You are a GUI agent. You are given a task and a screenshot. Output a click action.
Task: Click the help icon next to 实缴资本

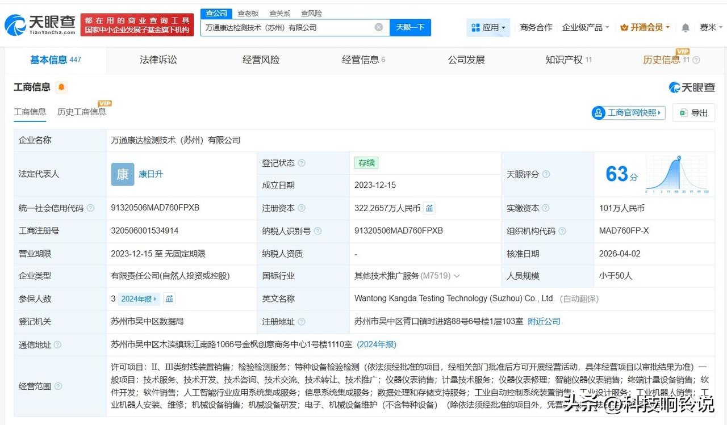(x=546, y=208)
